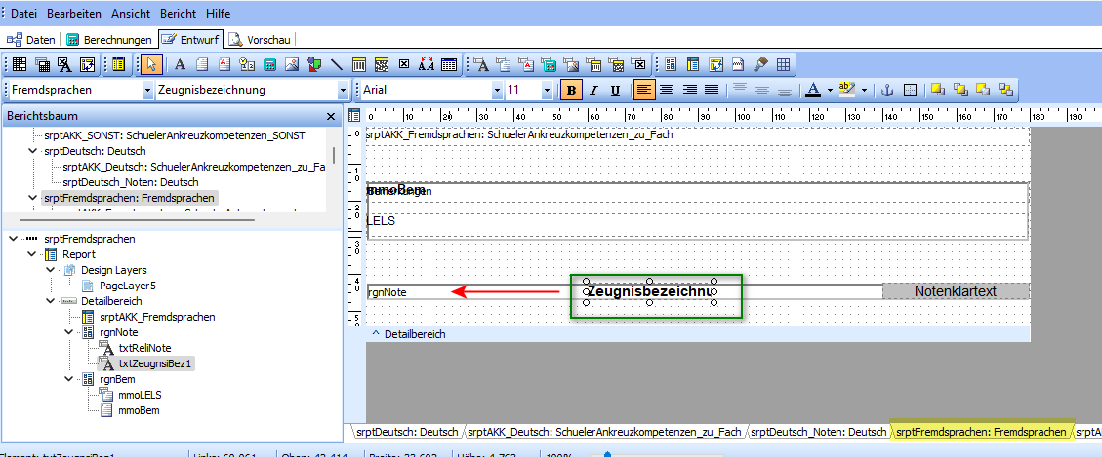The width and height of the screenshot is (1102, 457).
Task: Choose the Shape tool icon
Action: pyautogui.click(x=314, y=65)
